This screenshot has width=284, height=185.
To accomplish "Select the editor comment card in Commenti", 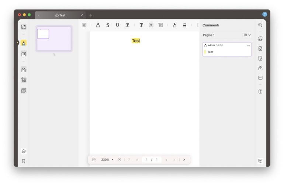I will coord(227,50).
